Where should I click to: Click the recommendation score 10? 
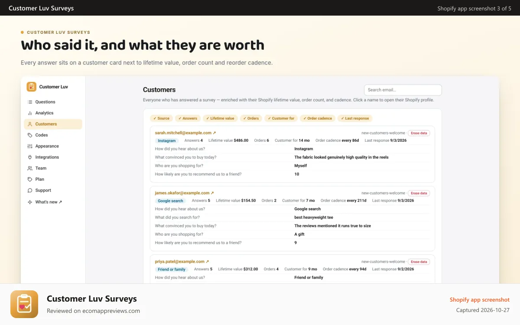[x=297, y=174]
